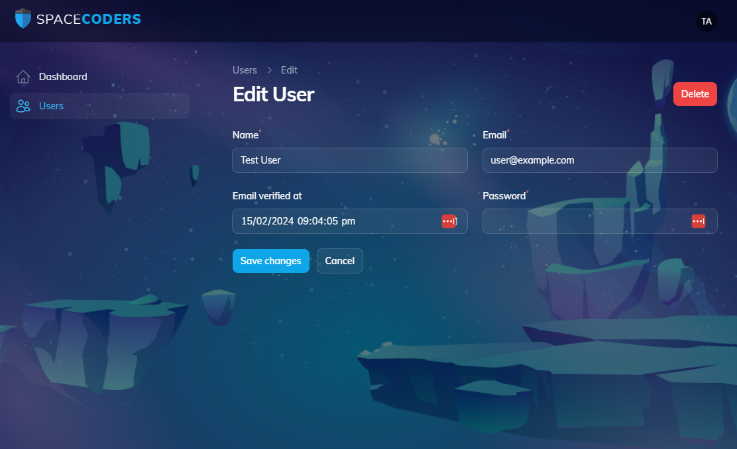Save changes to the user

click(270, 261)
